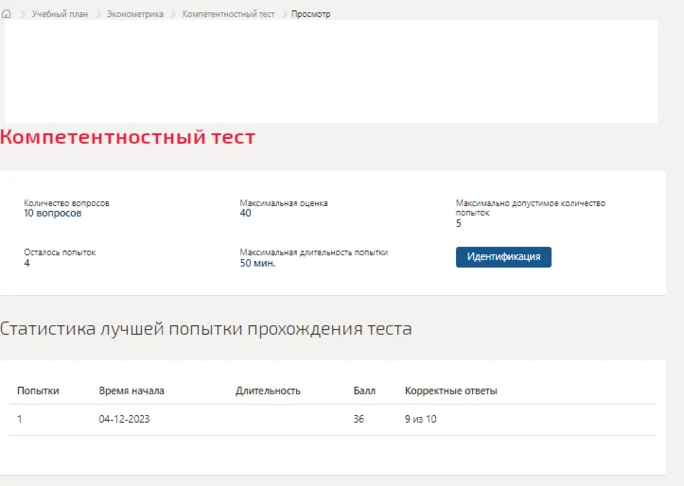Click the 10 вопросов value
Screen dimensions: 684x486
tap(52, 214)
